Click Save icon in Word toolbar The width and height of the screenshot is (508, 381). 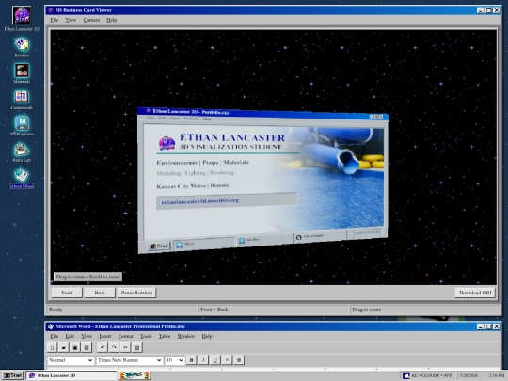click(x=75, y=348)
